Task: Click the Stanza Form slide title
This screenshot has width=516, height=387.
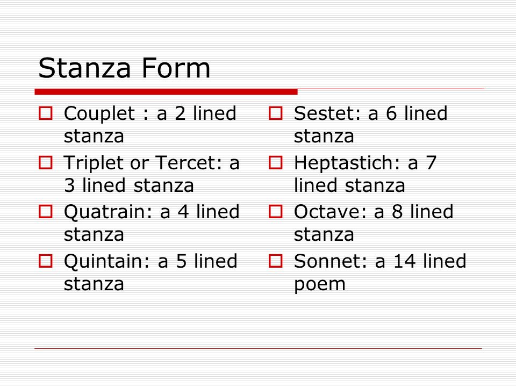Action: 124,68
